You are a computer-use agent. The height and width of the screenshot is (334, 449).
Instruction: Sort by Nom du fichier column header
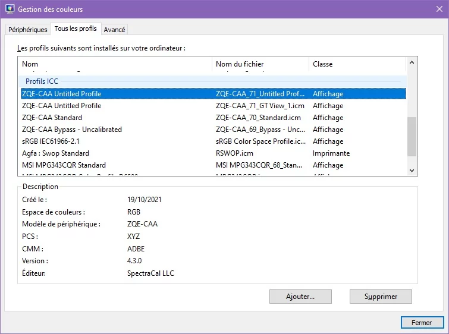(x=260, y=64)
